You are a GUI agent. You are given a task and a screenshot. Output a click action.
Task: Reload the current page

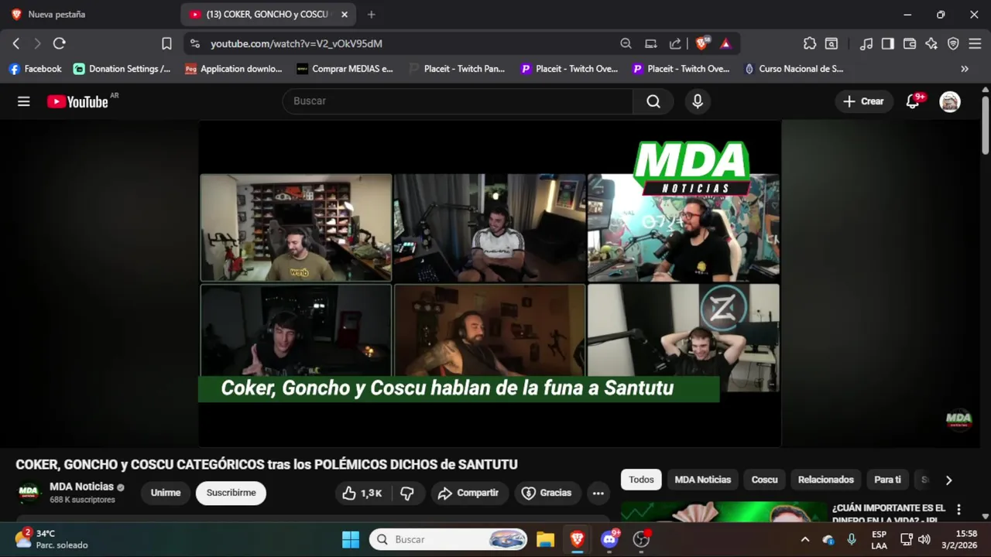click(60, 44)
